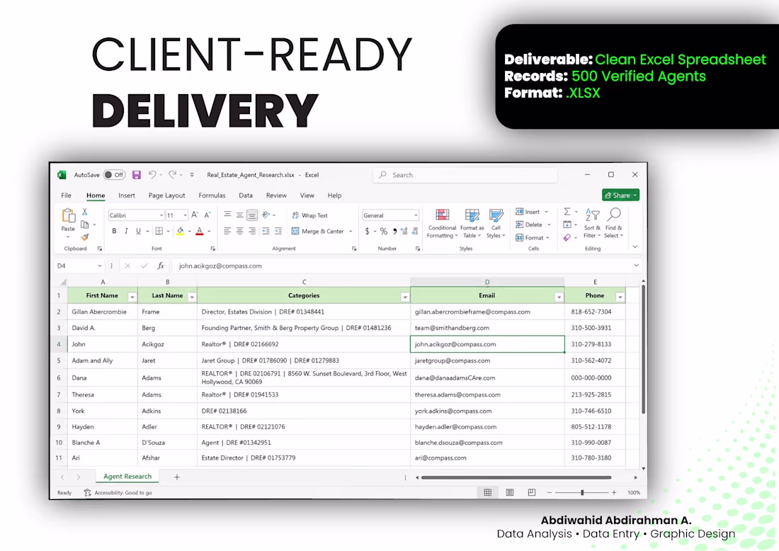Click the Cut scissors icon
The width and height of the screenshot is (779, 551).
pos(85,212)
